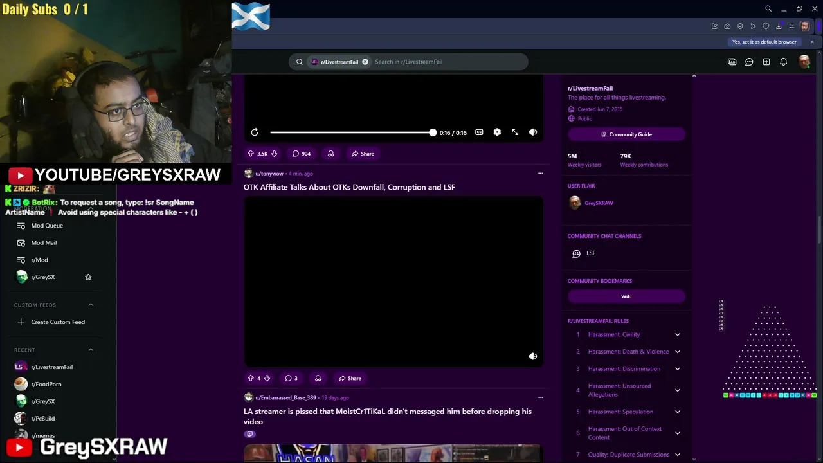Open browser easy setup sliders icon
This screenshot has width=823, height=463.
[x=791, y=26]
